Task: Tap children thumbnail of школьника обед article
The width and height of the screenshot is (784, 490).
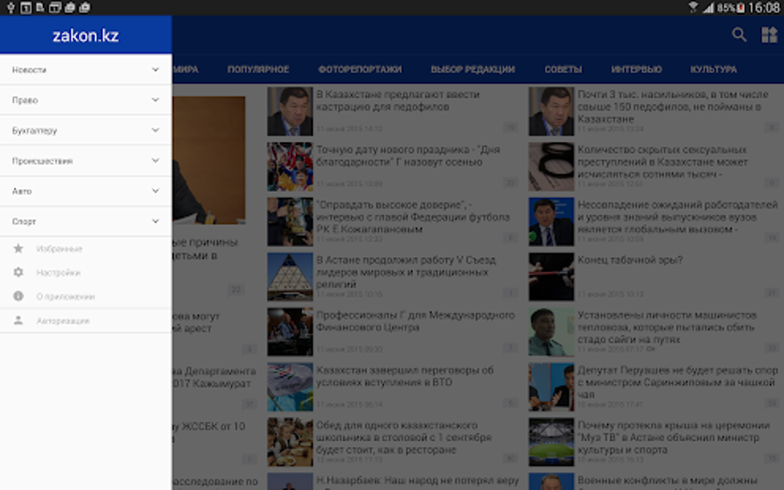Action: coord(290,442)
